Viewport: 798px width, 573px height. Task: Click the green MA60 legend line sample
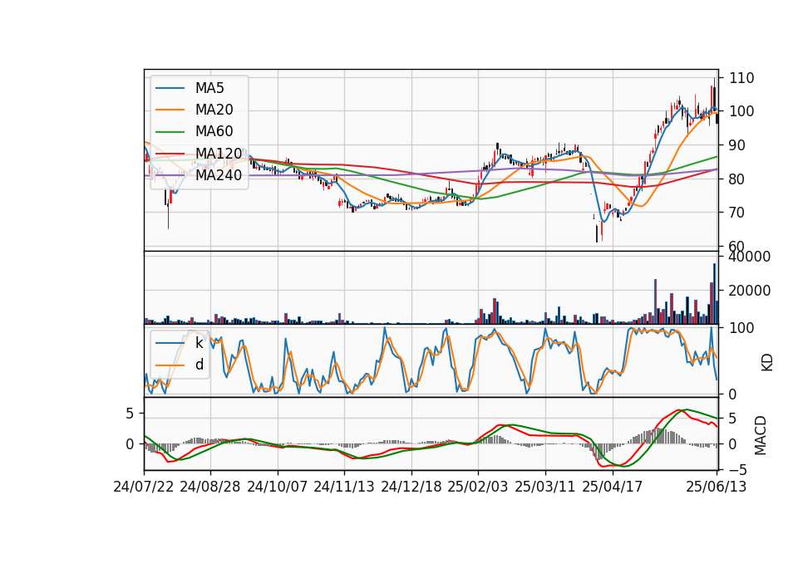pyautogui.click(x=170, y=132)
